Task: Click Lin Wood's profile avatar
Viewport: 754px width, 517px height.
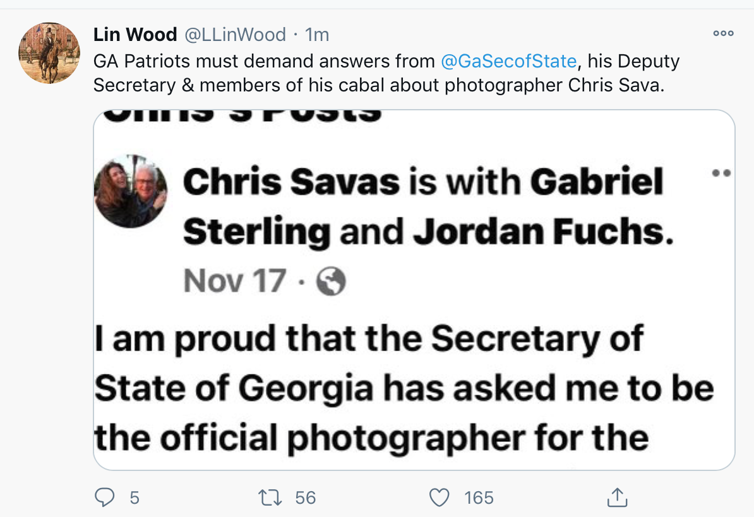Action: (49, 53)
